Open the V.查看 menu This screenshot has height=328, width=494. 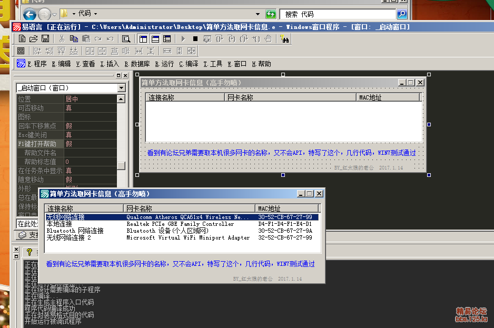85,64
